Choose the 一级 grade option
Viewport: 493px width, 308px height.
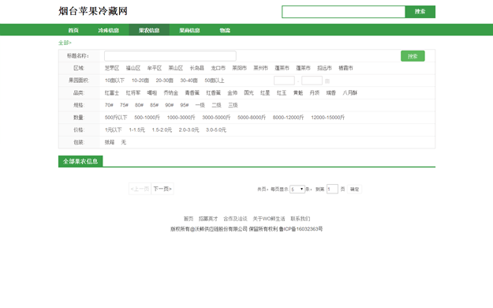click(x=200, y=105)
